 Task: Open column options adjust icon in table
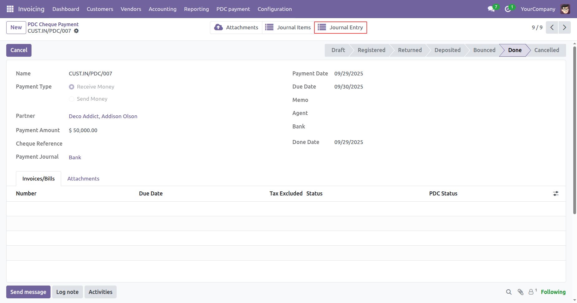click(x=555, y=194)
